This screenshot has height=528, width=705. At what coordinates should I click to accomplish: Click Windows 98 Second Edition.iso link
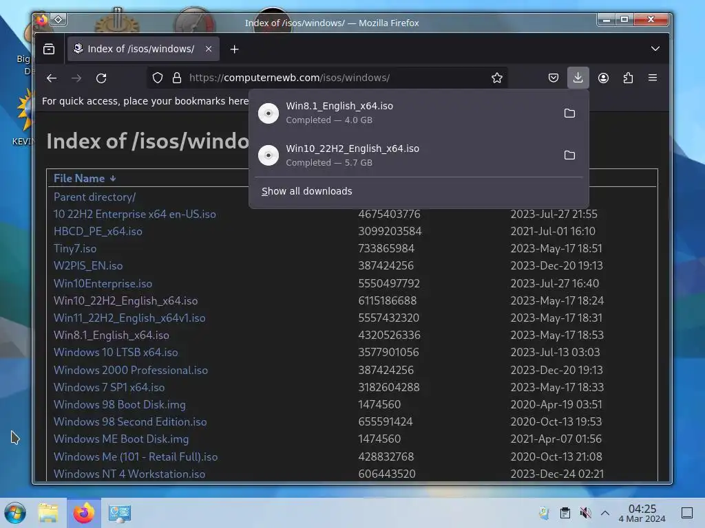[x=130, y=421]
